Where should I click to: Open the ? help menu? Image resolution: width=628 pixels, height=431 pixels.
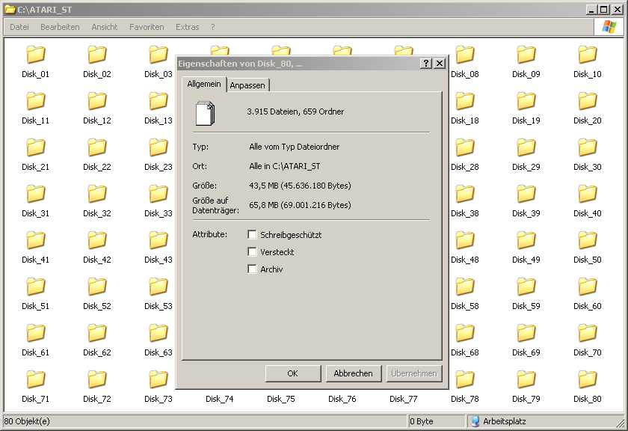(212, 27)
